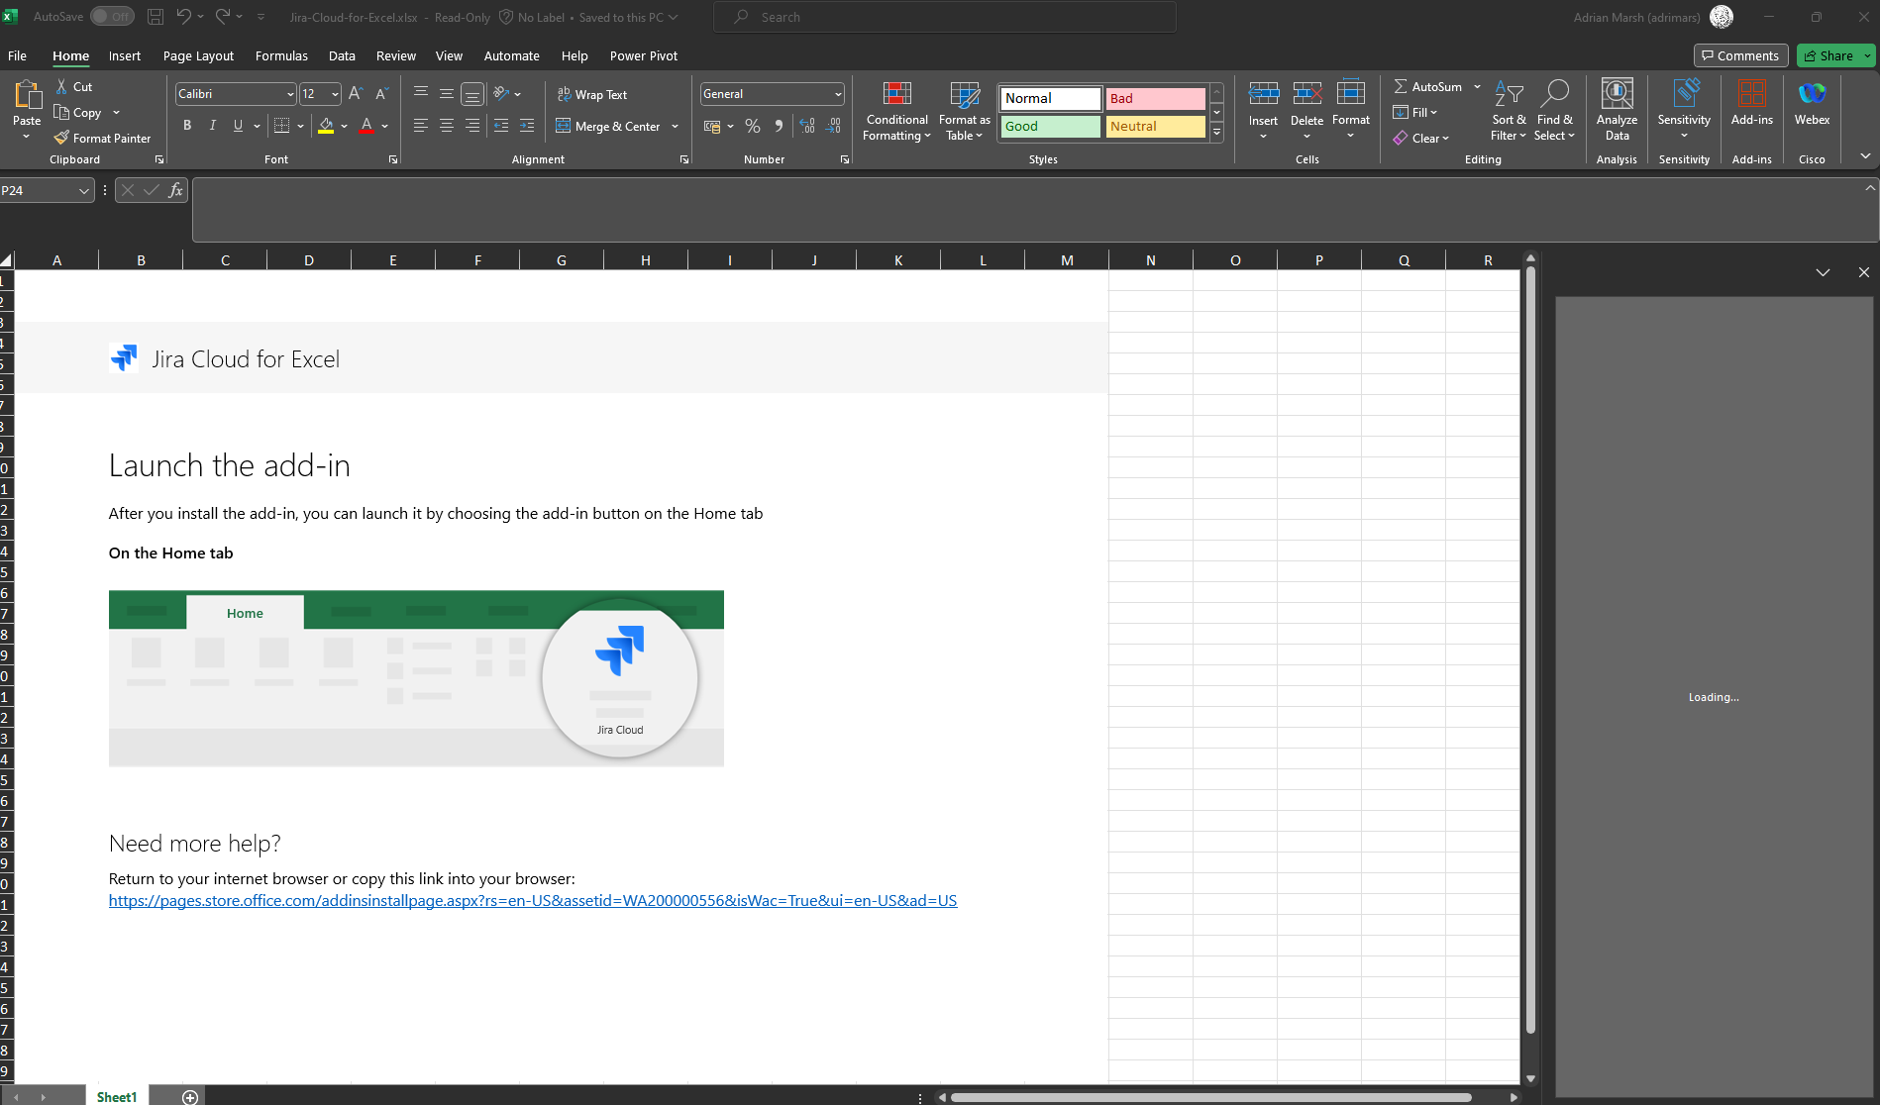The height and width of the screenshot is (1105, 1880).
Task: Click the Paste clipboard icon
Action: 27,95
